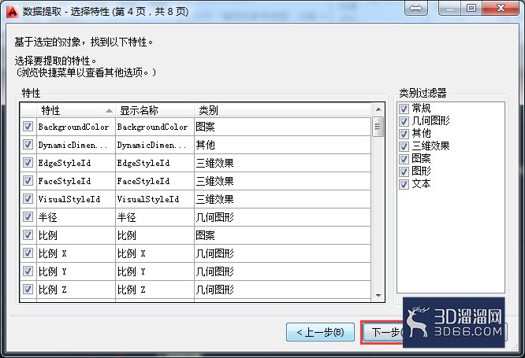
Task: Sort by the 显示名称 column header
Action: tap(155, 110)
